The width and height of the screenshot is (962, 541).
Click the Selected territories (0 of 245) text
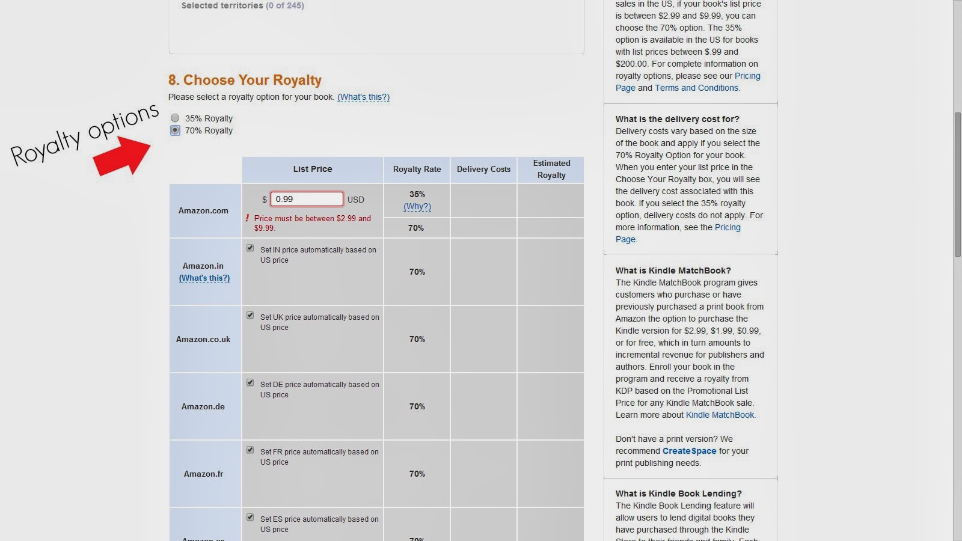tap(243, 5)
